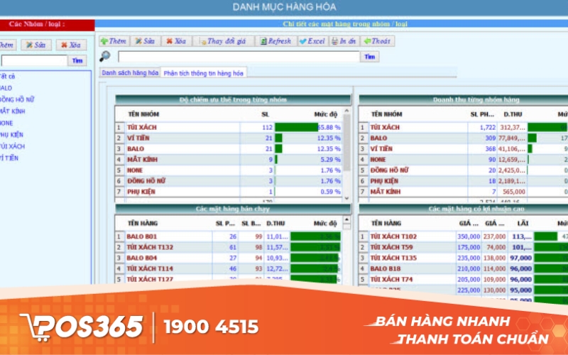Select TÚI XÁCH T59 in high-profit table

(x=464, y=247)
